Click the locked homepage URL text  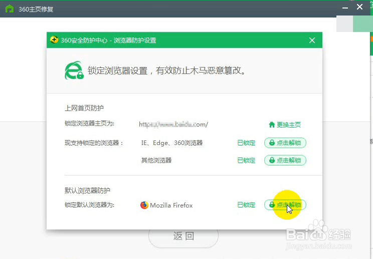click(x=173, y=124)
